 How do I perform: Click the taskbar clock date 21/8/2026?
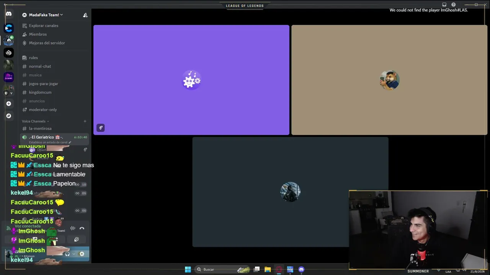[477, 272]
